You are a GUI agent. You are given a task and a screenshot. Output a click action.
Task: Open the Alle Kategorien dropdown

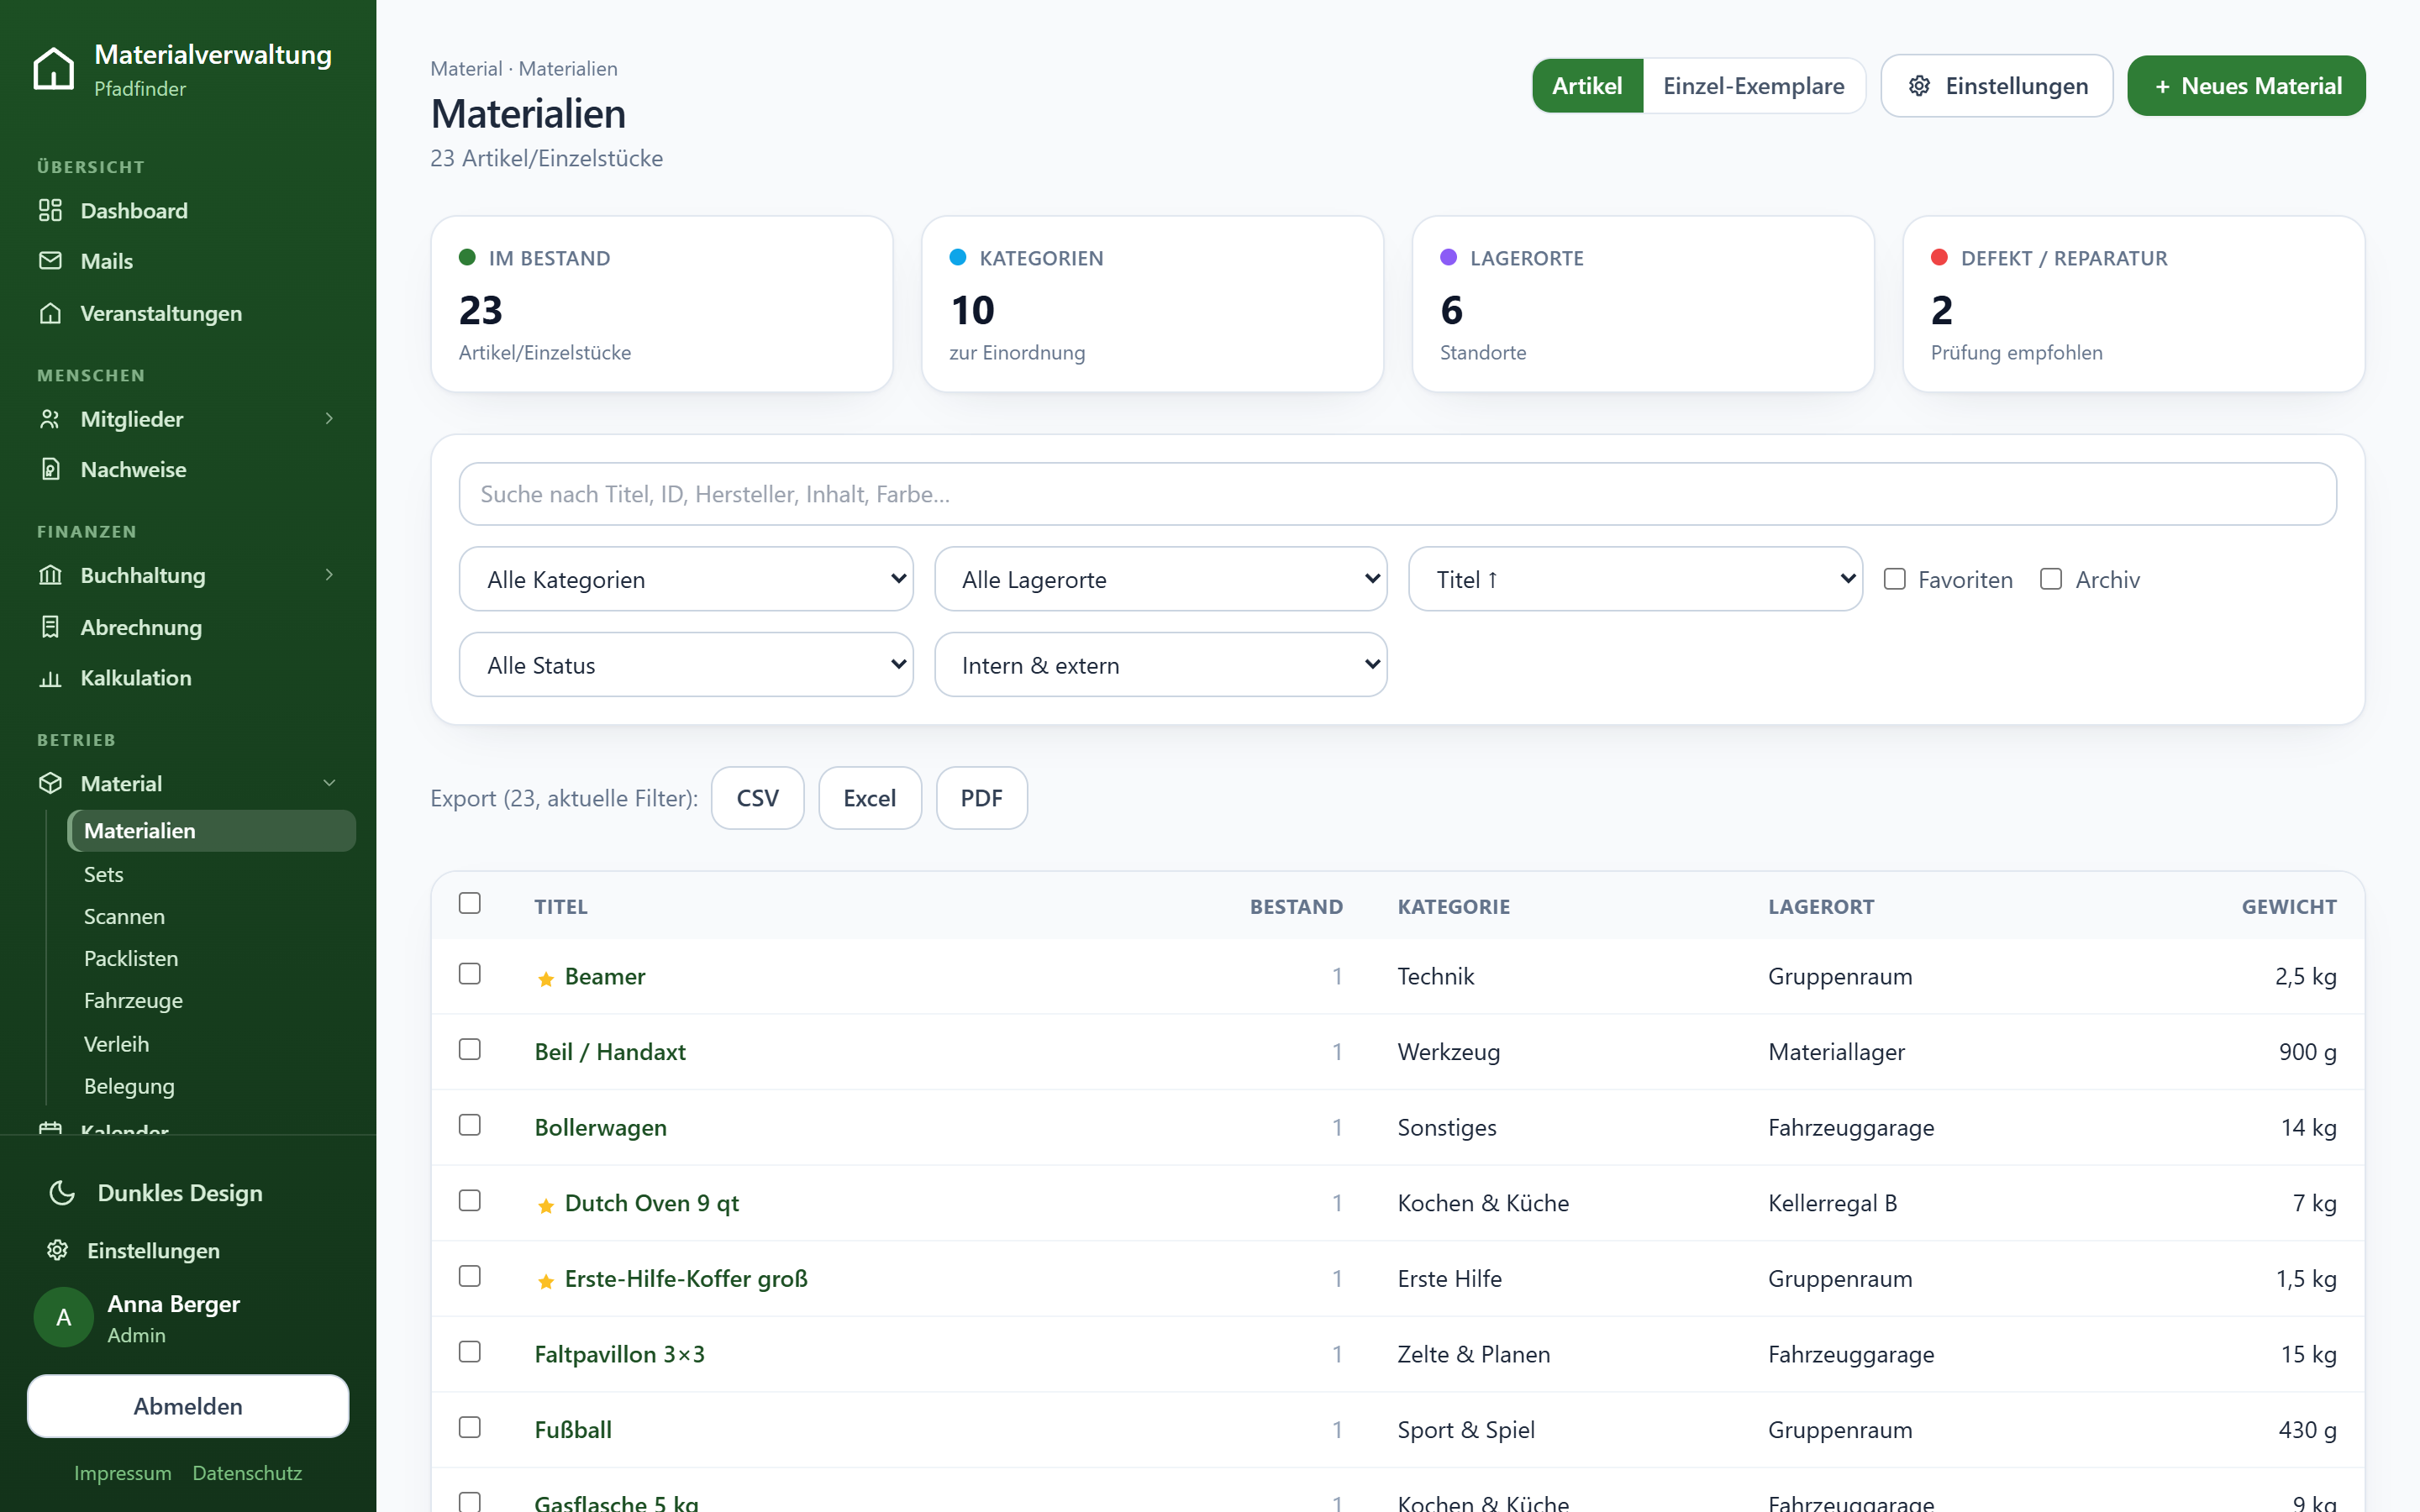pos(686,579)
